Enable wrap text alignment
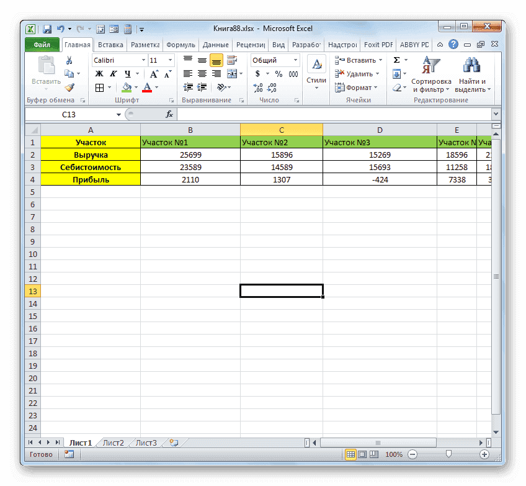This screenshot has width=526, height=486. tap(231, 60)
